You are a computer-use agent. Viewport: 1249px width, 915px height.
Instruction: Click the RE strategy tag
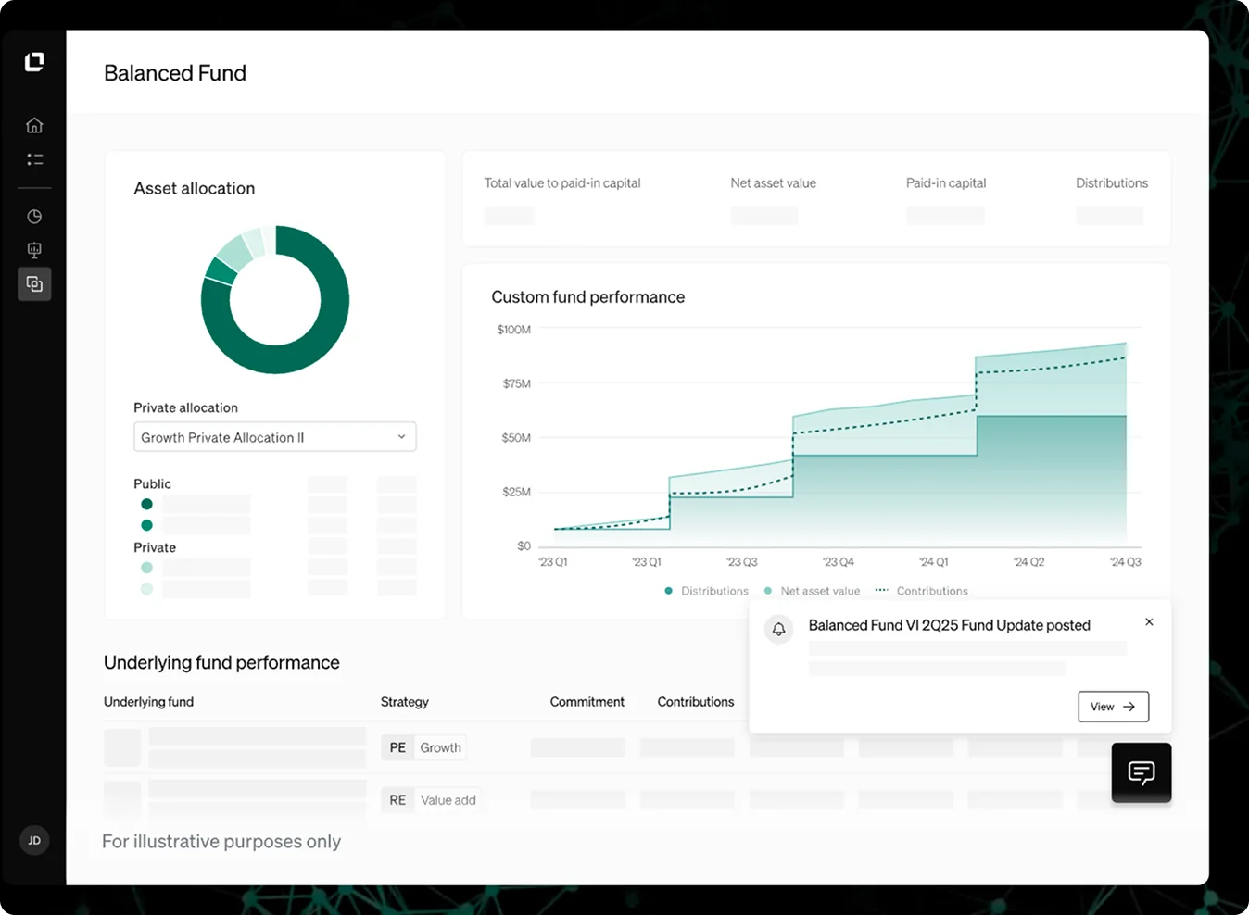click(397, 800)
